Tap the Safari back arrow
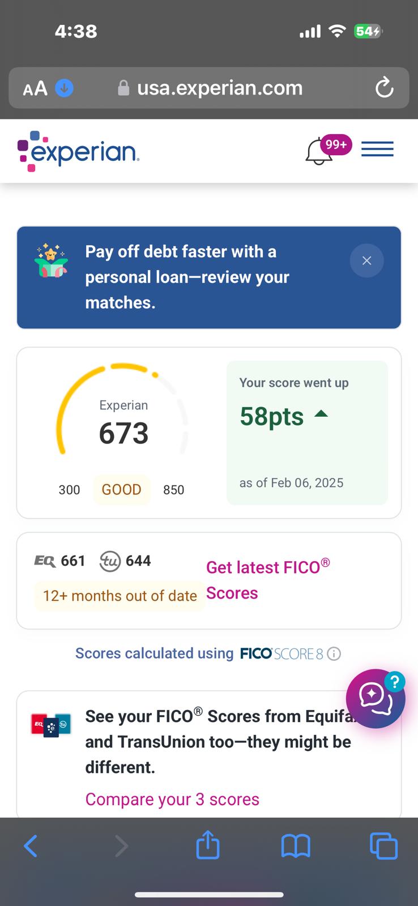418x906 pixels. point(31,847)
